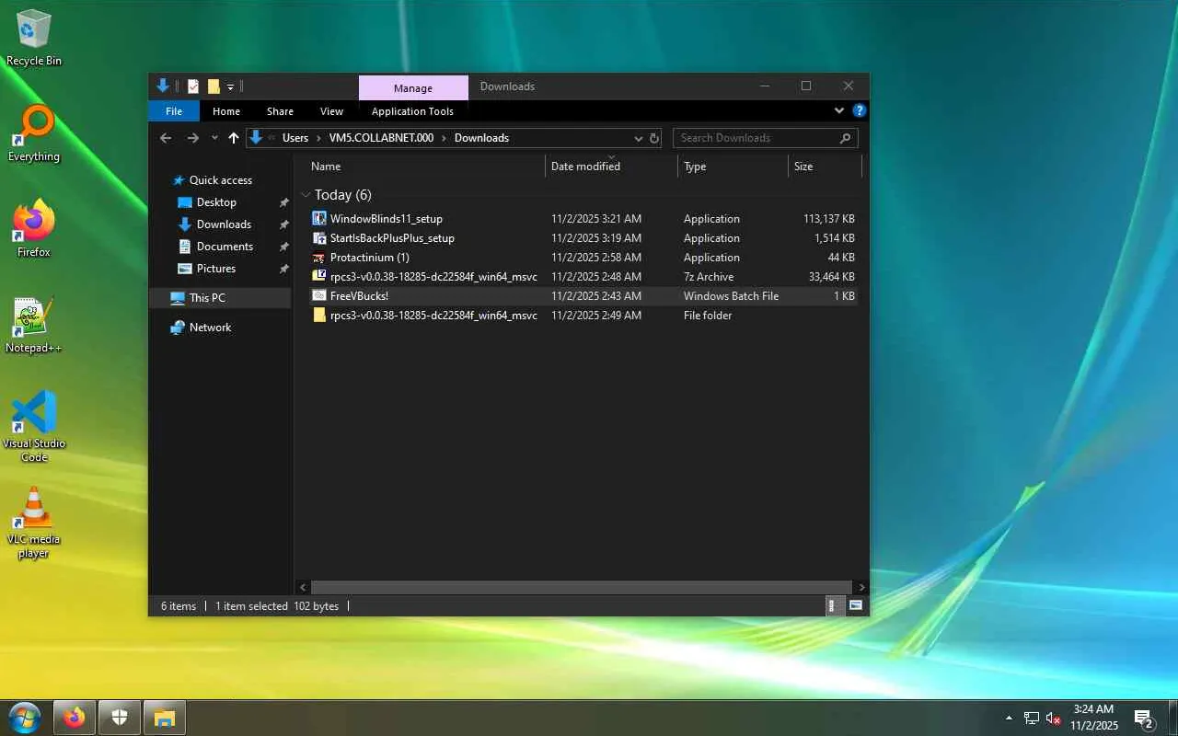This screenshot has height=736, width=1178.
Task: Click the 11/2/2025 3:19 AM date cell
Action: click(x=596, y=238)
